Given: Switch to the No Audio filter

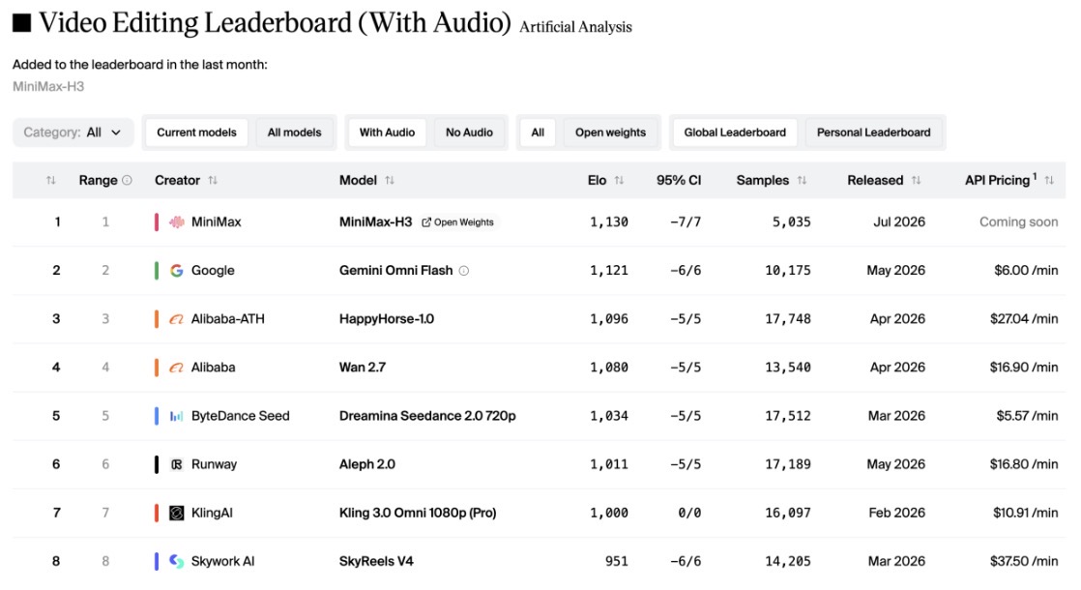Looking at the screenshot, I should pyautogui.click(x=469, y=133).
